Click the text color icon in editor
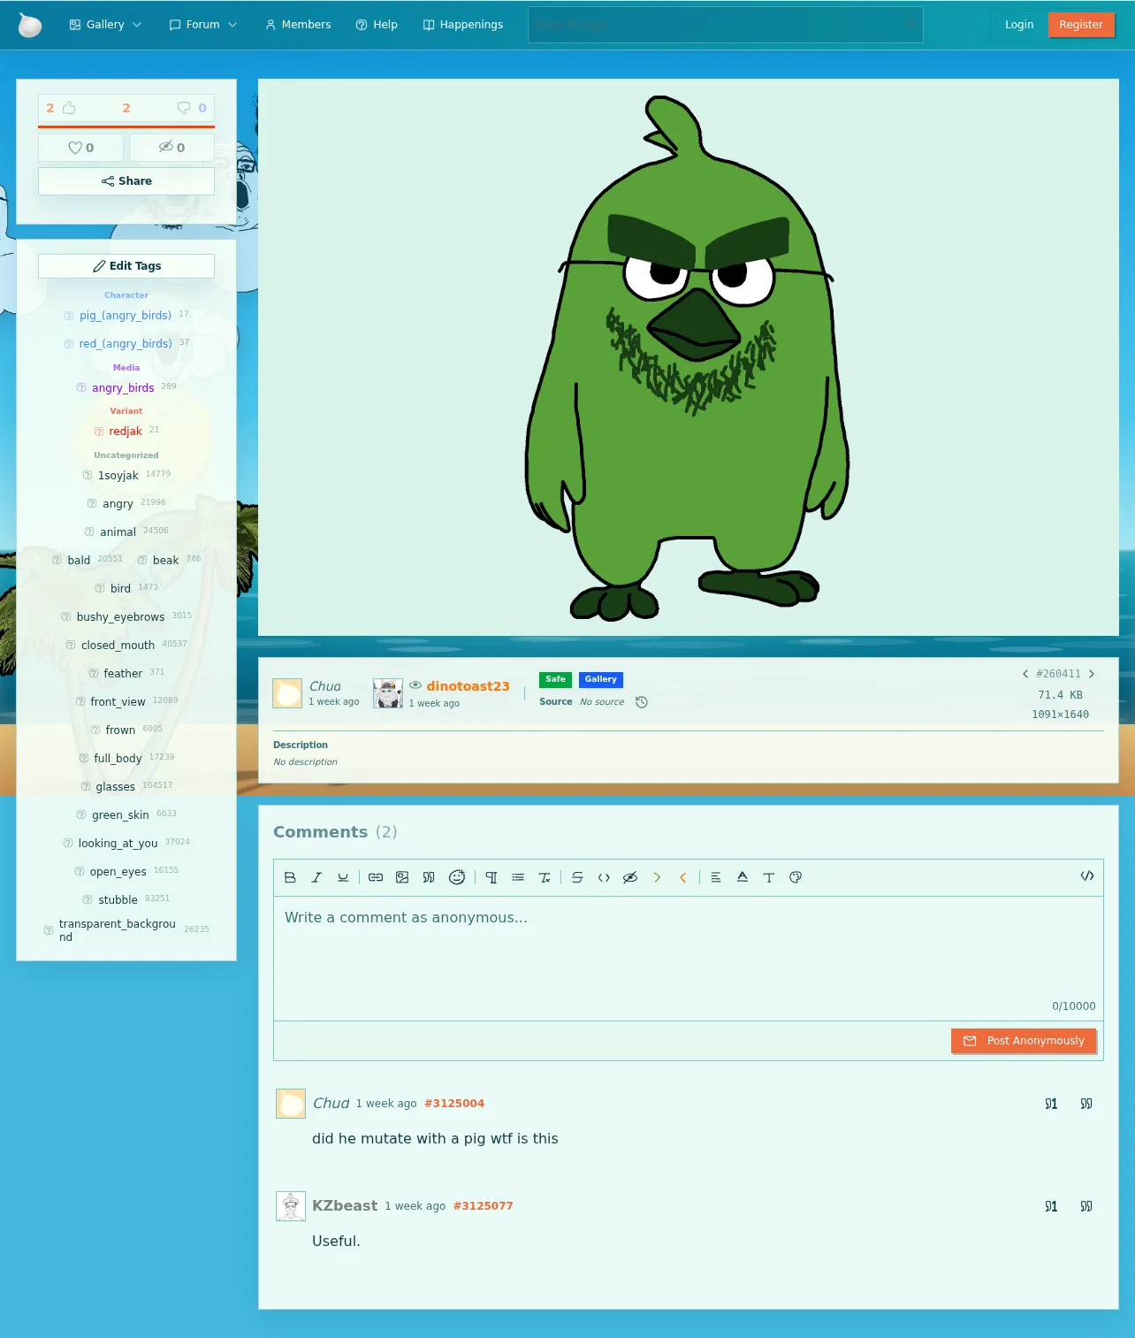1135x1338 pixels. tap(743, 877)
